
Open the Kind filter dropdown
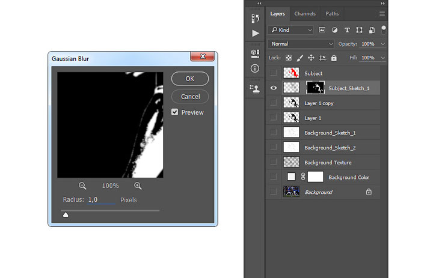(291, 30)
